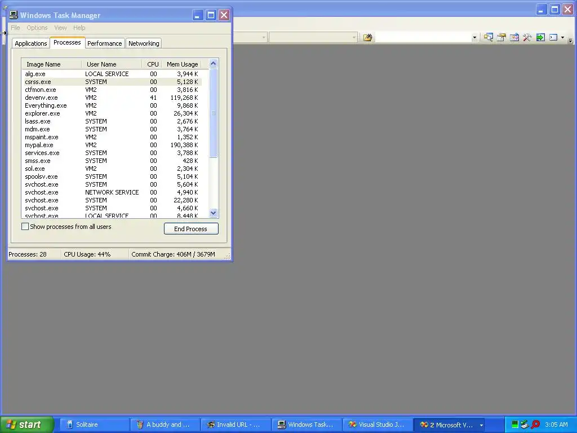
Task: Toggle 'Show processes from all users' checkbox
Action: (x=25, y=227)
